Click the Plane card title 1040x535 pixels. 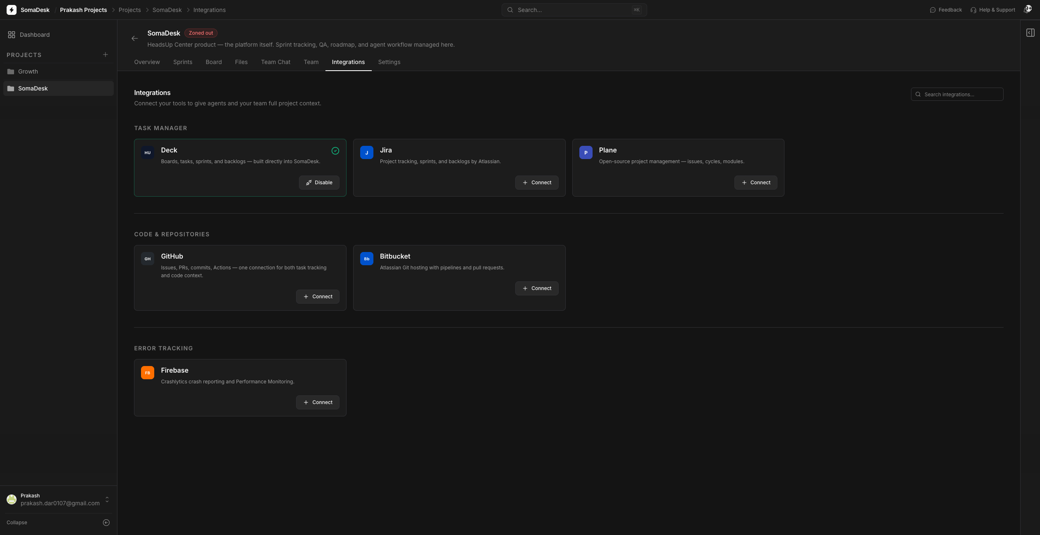608,150
